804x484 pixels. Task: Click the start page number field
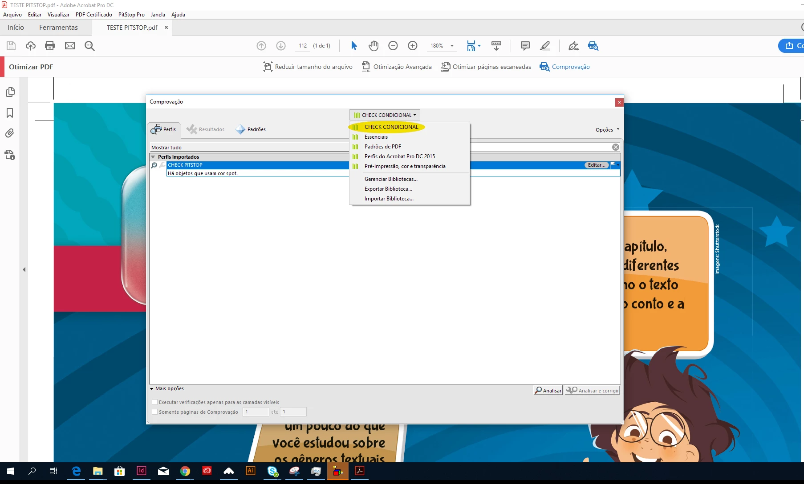256,412
